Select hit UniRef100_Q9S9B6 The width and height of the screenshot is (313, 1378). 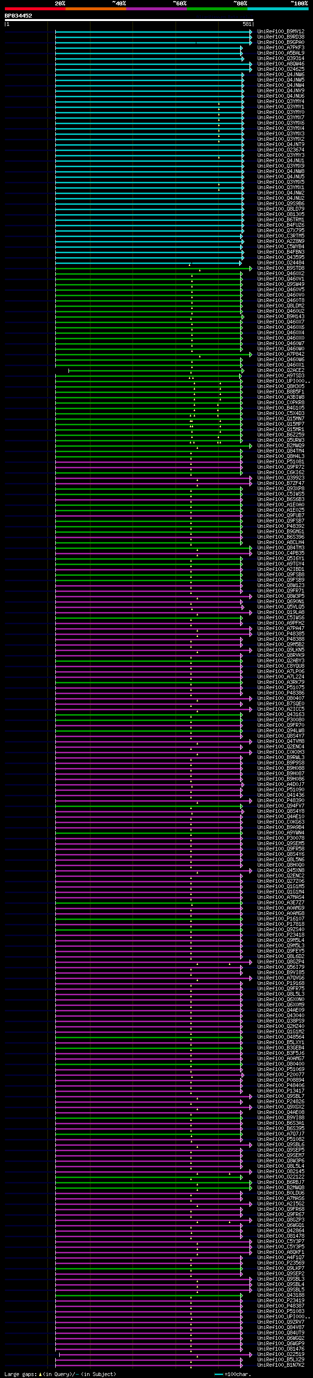click(281, 203)
